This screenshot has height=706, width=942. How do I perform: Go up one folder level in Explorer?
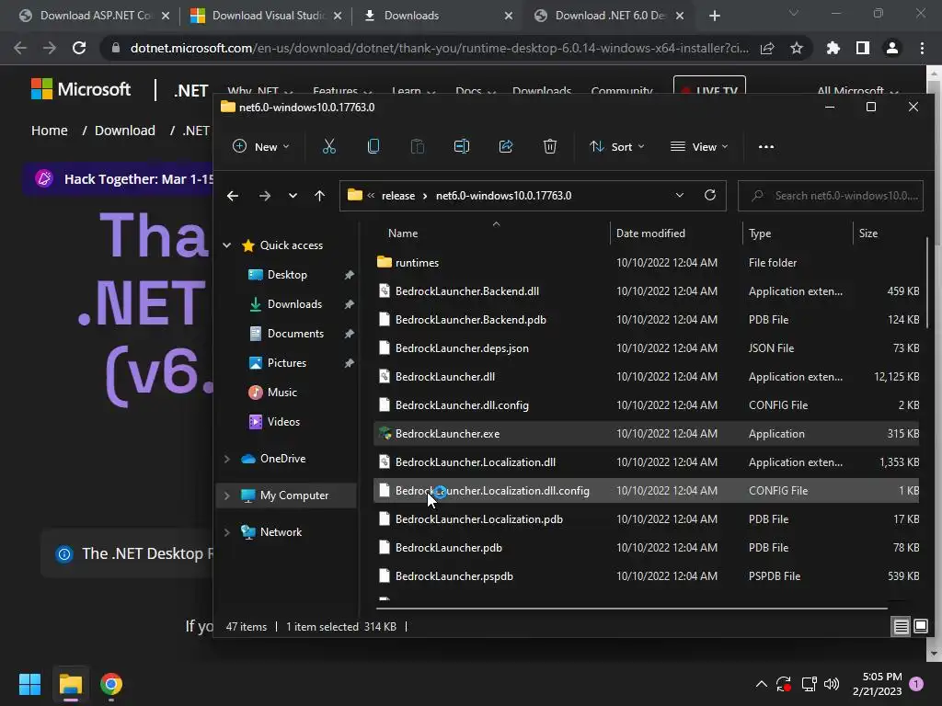[319, 196]
